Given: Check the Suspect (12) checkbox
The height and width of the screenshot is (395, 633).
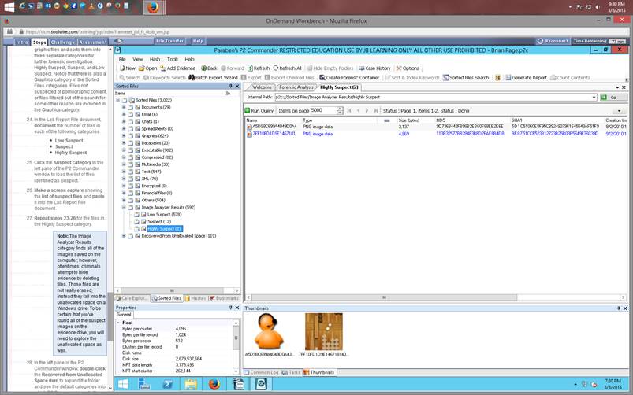Looking at the screenshot, I should point(136,222).
